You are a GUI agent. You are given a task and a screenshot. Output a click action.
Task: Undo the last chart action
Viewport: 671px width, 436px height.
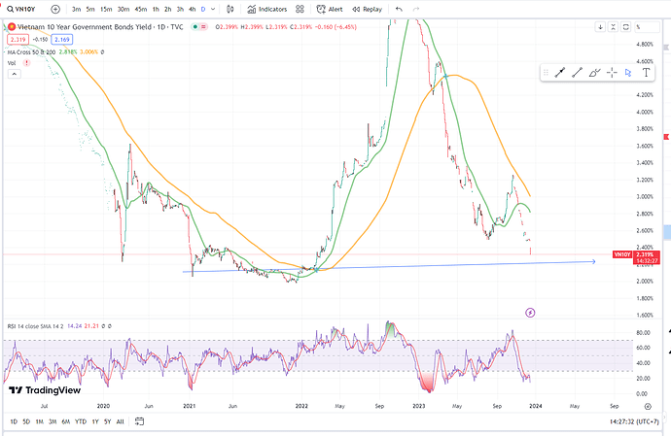click(399, 9)
